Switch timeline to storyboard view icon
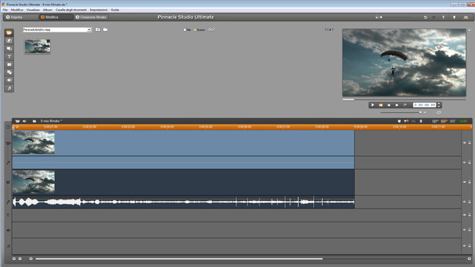This screenshot has width=475, height=267. 435,121
